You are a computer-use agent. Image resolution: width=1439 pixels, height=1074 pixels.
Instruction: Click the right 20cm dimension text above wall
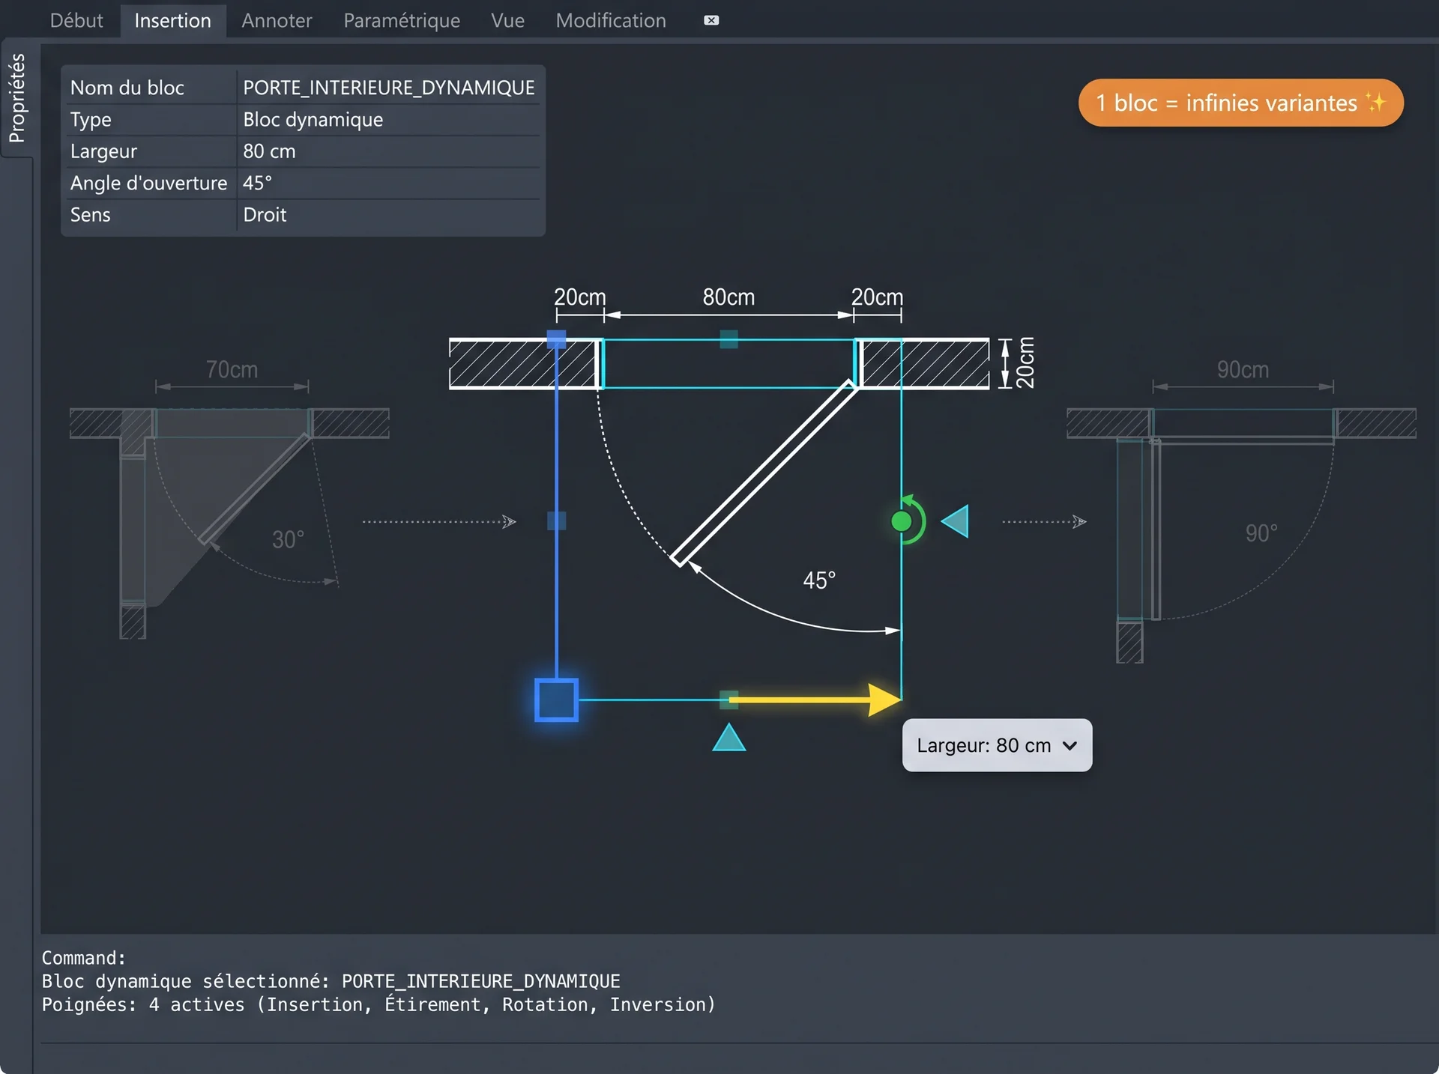click(x=877, y=297)
